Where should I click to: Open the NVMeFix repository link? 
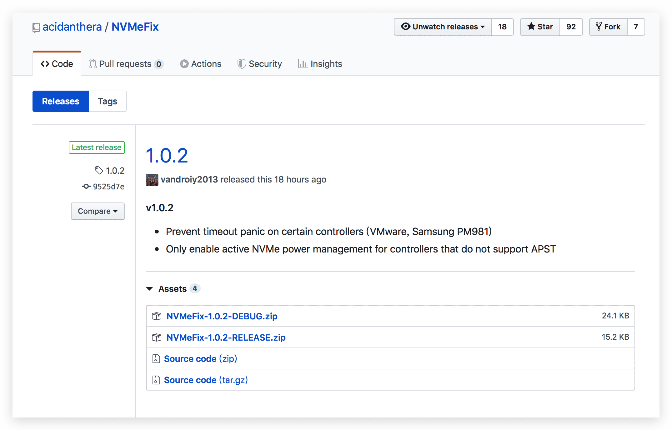(135, 27)
